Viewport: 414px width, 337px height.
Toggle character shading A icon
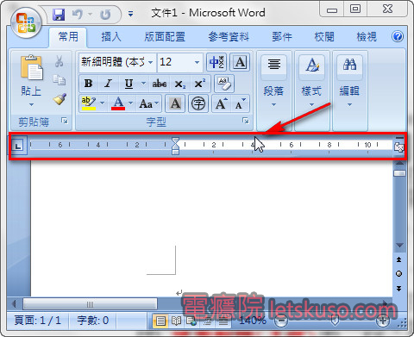[x=175, y=103]
